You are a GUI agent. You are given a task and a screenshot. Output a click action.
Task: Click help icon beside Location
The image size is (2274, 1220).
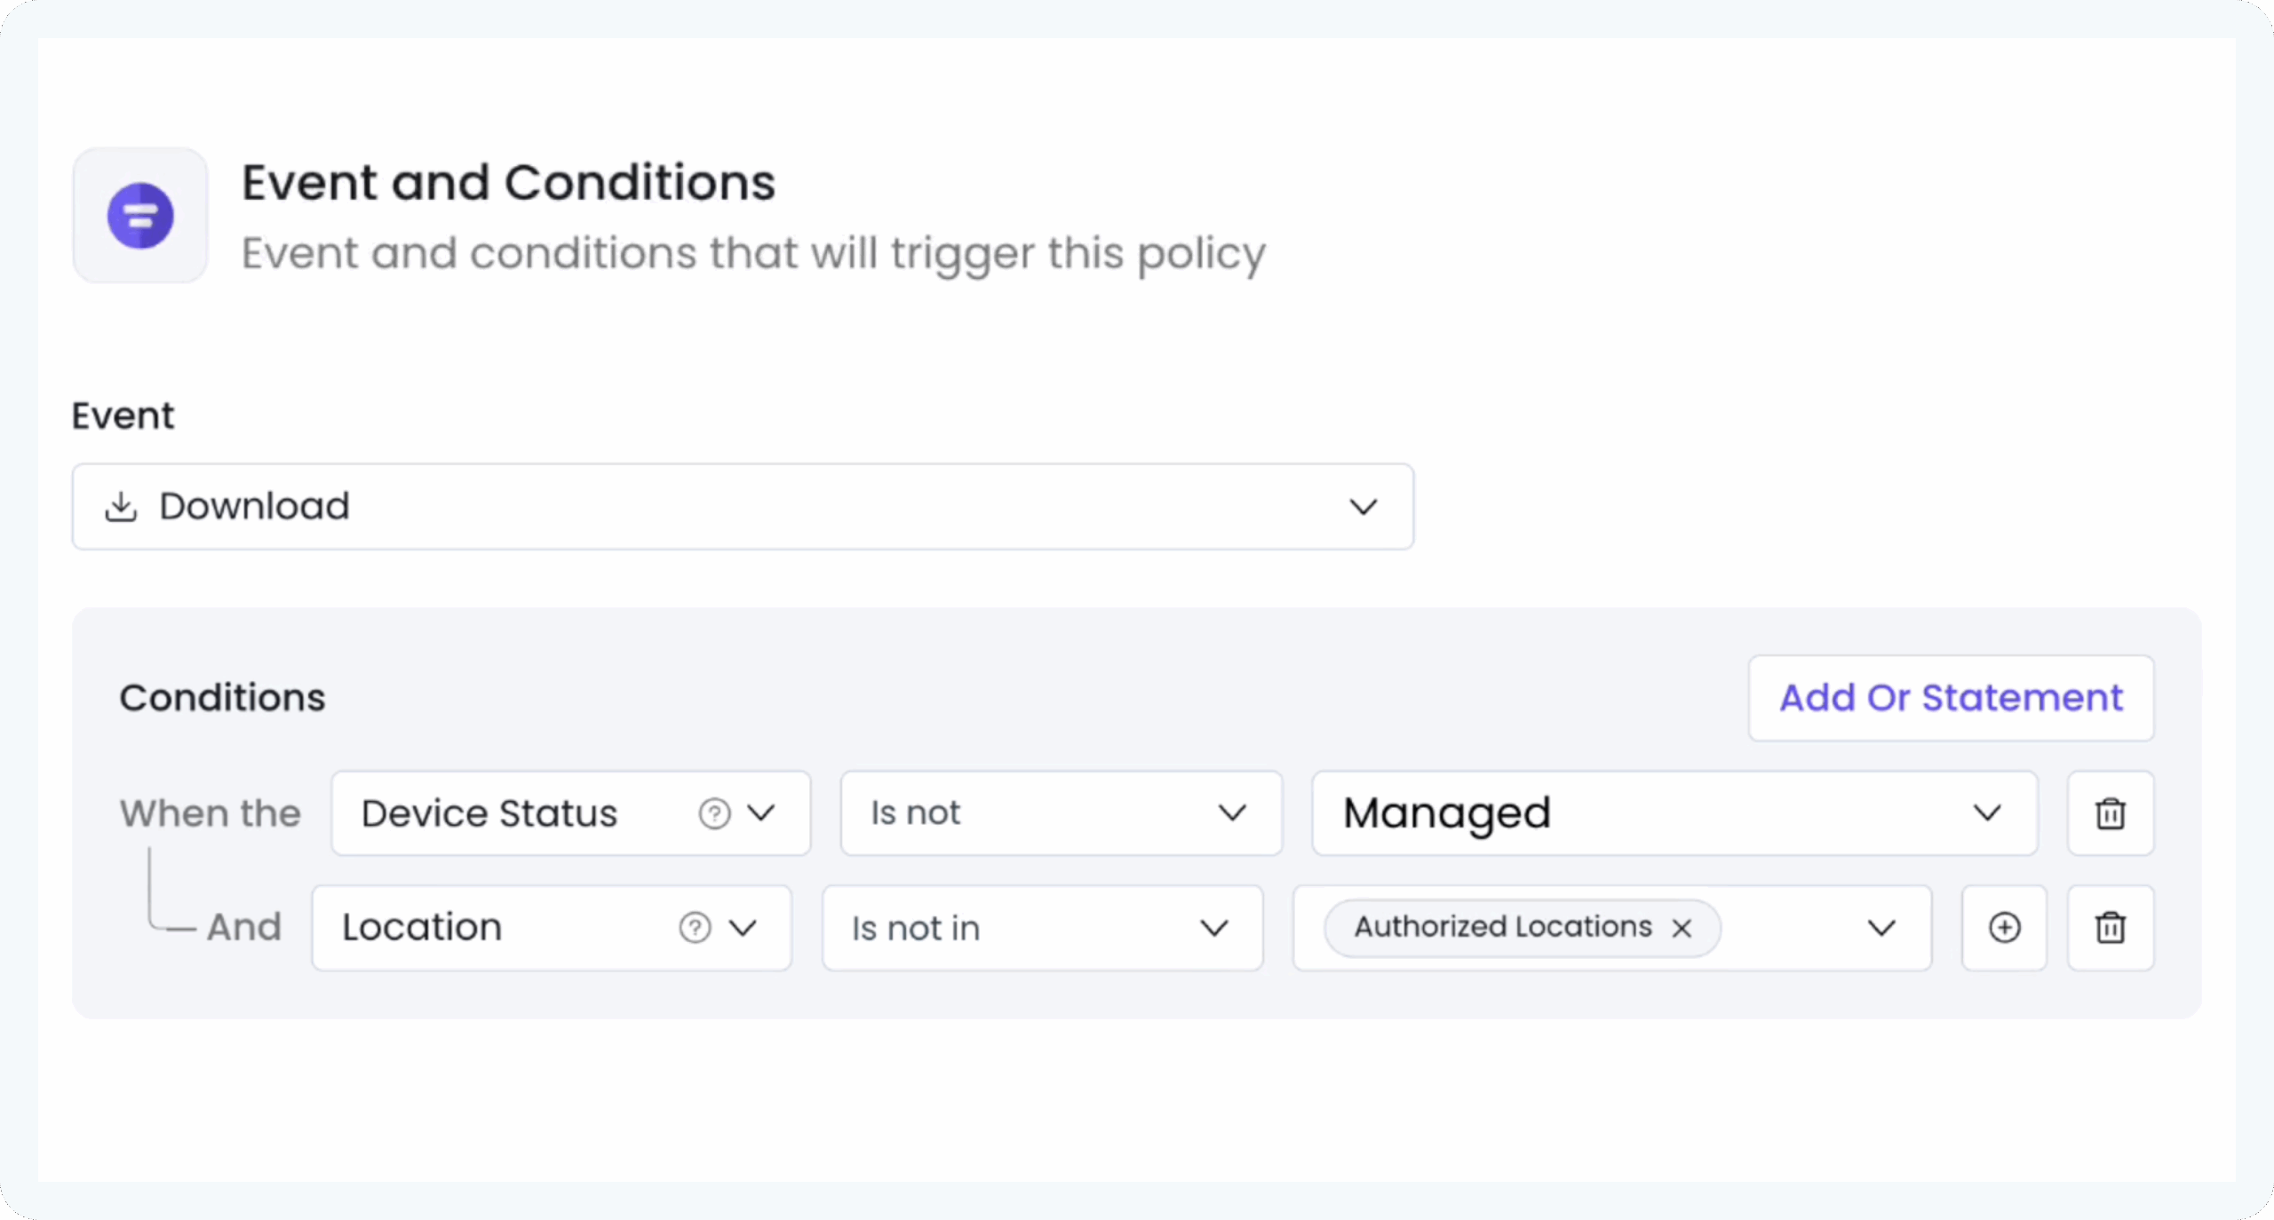click(695, 928)
